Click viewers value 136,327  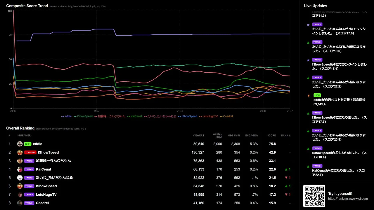tap(198, 152)
